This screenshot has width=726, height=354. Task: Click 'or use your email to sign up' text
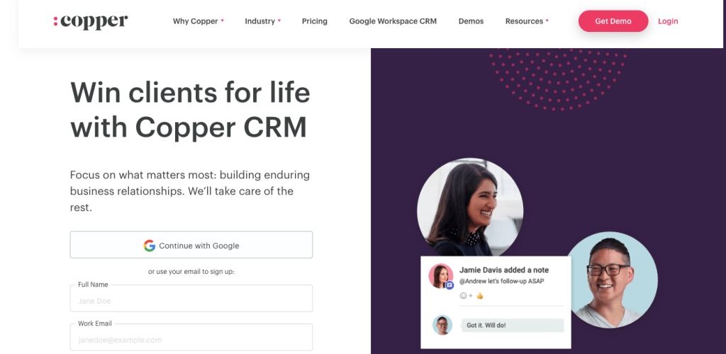191,272
